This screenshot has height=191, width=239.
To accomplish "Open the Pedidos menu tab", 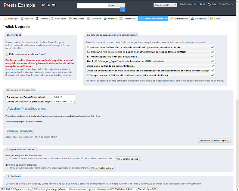I will 27,19.
